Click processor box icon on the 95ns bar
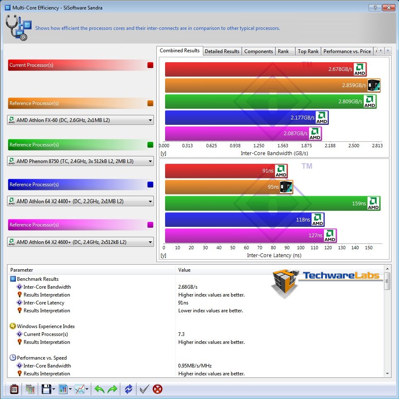This screenshot has height=399, width=399. 286,187
